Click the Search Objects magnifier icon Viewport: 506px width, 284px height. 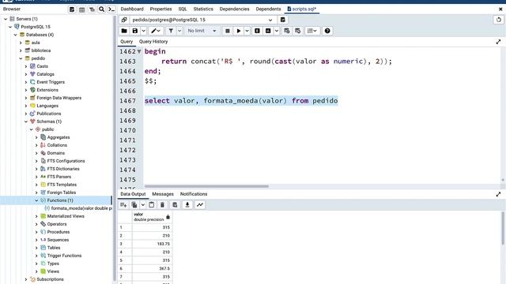(x=102, y=9)
